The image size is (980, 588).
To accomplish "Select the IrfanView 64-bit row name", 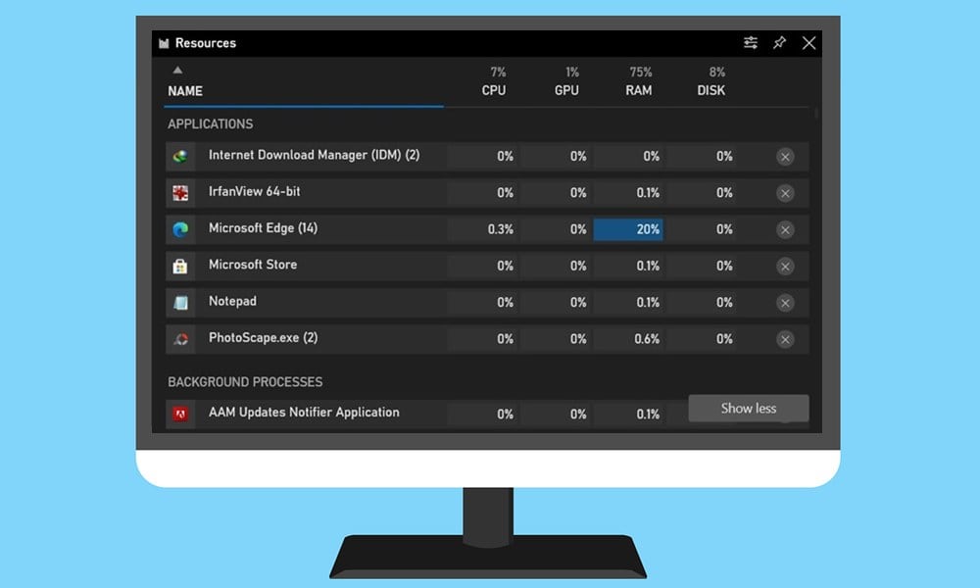I will (255, 191).
